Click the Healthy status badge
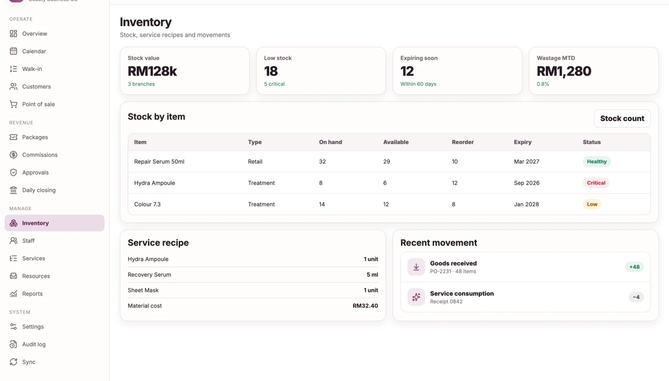The height and width of the screenshot is (381, 669). click(597, 161)
